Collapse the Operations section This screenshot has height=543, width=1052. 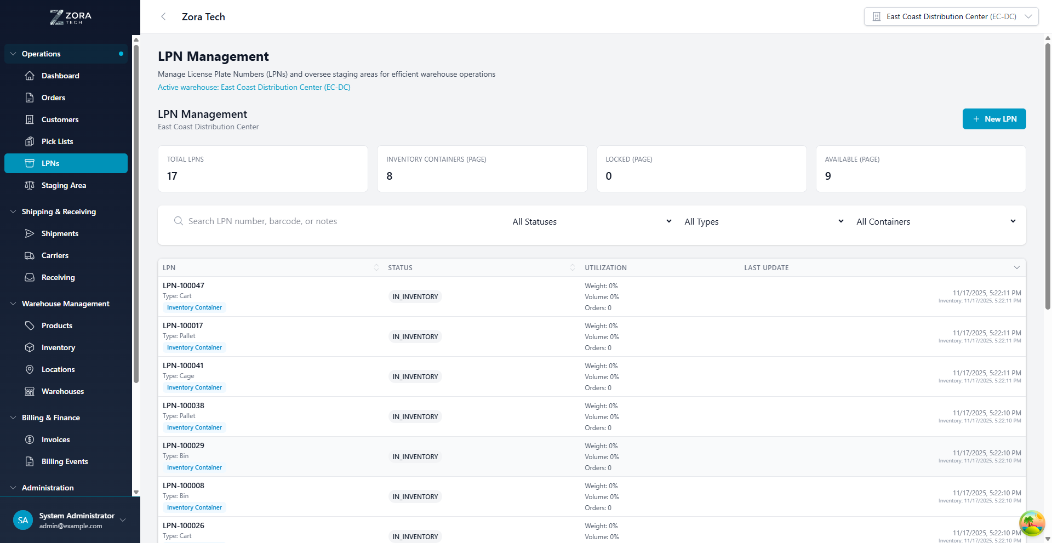[x=12, y=54]
